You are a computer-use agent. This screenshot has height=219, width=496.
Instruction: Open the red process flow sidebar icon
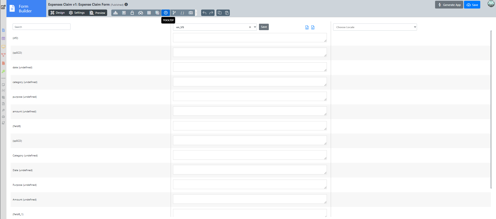coord(3,55)
